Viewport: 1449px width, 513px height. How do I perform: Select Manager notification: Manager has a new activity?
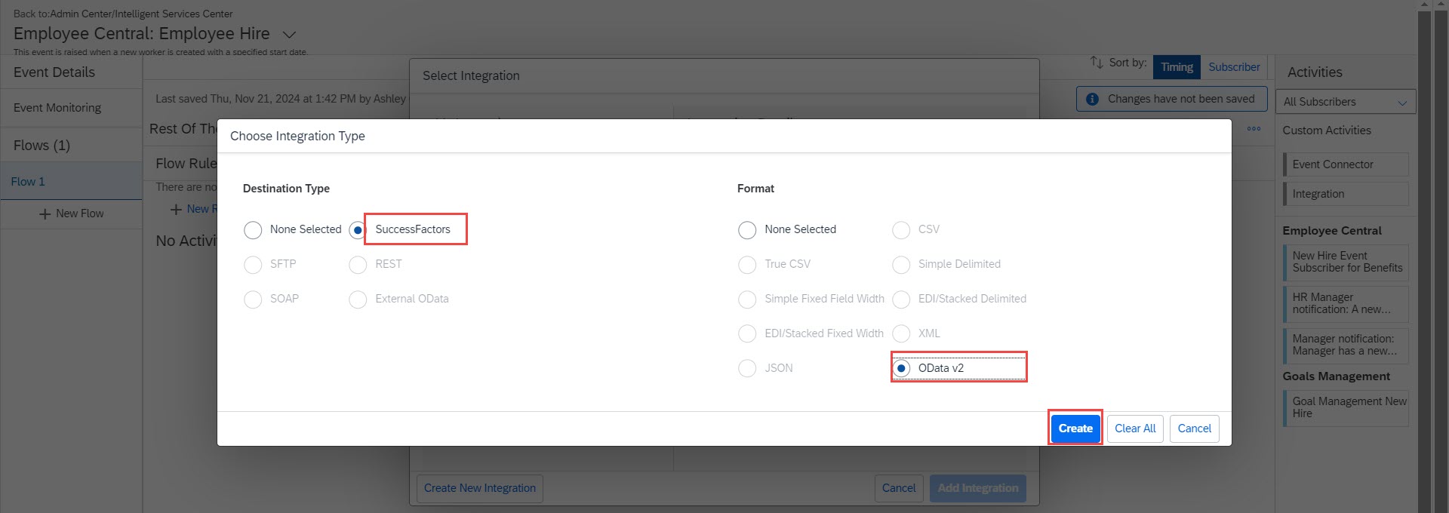1346,345
